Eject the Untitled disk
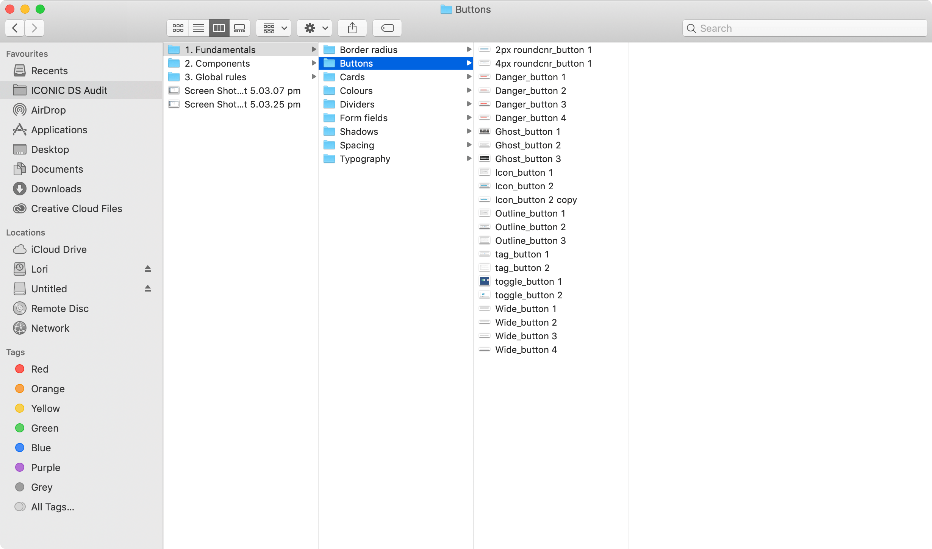This screenshot has height=549, width=932. (x=148, y=289)
